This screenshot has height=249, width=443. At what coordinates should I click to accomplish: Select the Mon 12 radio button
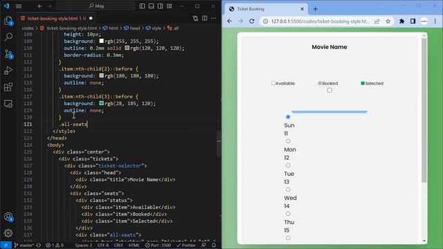pyautogui.click(x=288, y=141)
